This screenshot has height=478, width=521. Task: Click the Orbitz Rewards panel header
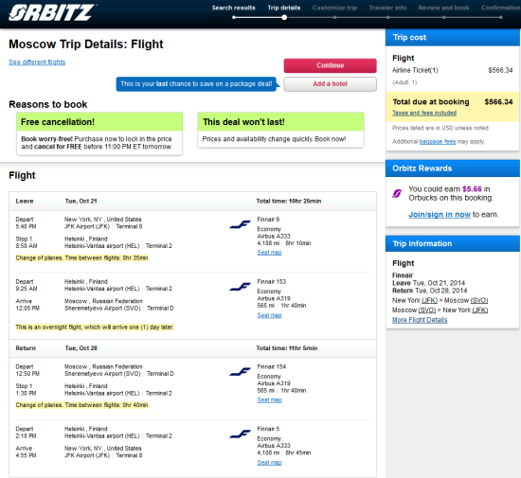click(453, 168)
